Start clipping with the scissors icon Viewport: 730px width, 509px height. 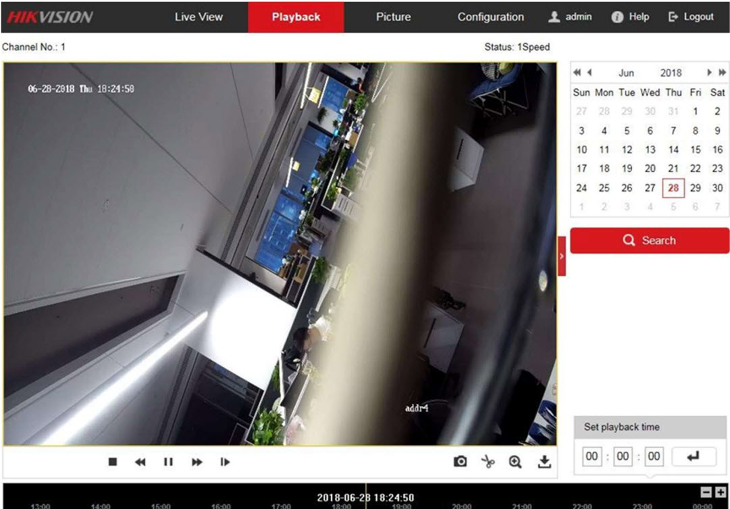point(488,462)
